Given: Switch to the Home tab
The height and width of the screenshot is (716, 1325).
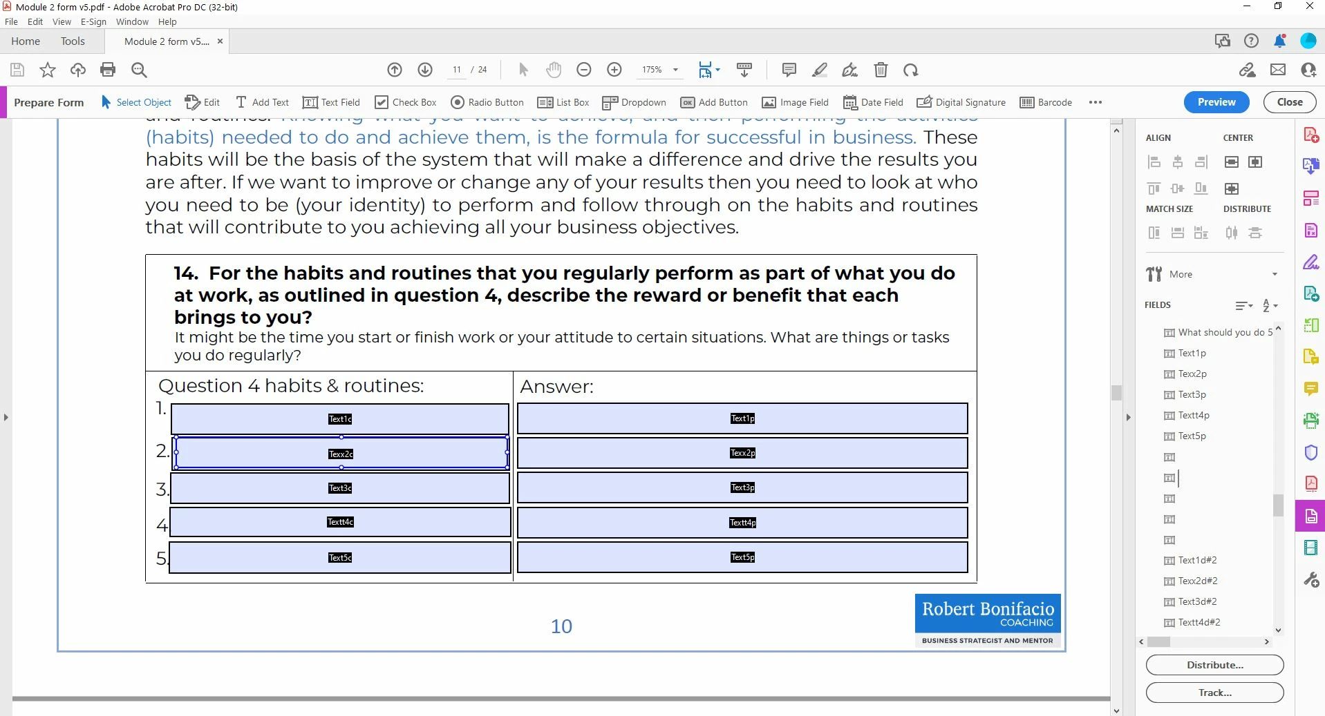Looking at the screenshot, I should 26,41.
